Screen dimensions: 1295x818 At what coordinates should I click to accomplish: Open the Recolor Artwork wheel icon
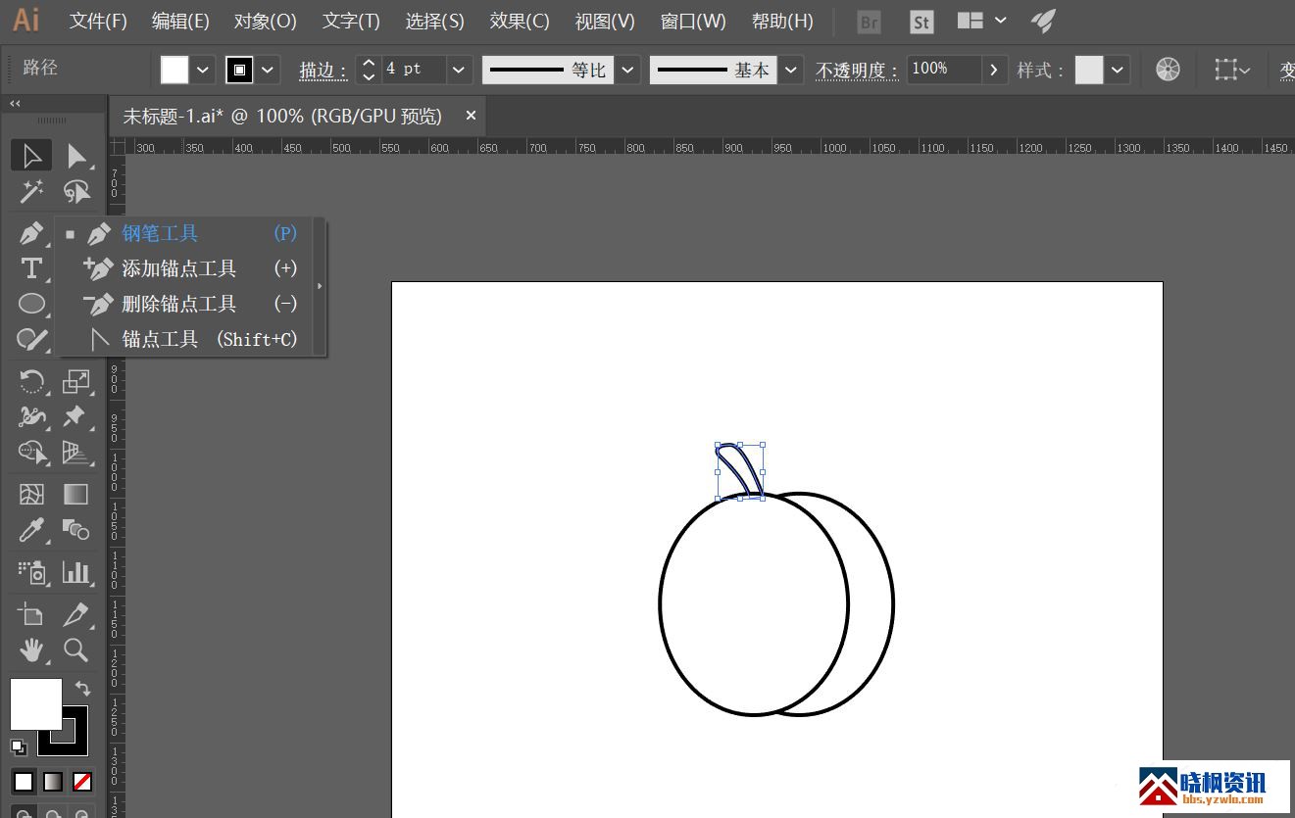pos(1168,70)
